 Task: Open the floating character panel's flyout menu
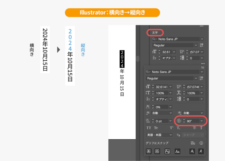202,68
